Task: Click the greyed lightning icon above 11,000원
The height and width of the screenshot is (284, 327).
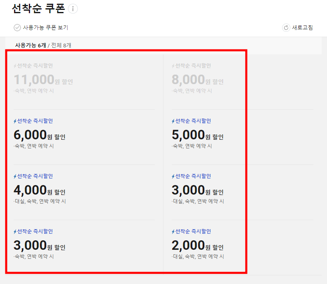Action: click(15, 66)
